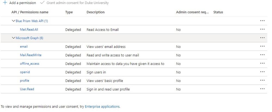This screenshot has height=112, width=272.
Task: Click the Enterprise applications link
Action: pyautogui.click(x=102, y=107)
